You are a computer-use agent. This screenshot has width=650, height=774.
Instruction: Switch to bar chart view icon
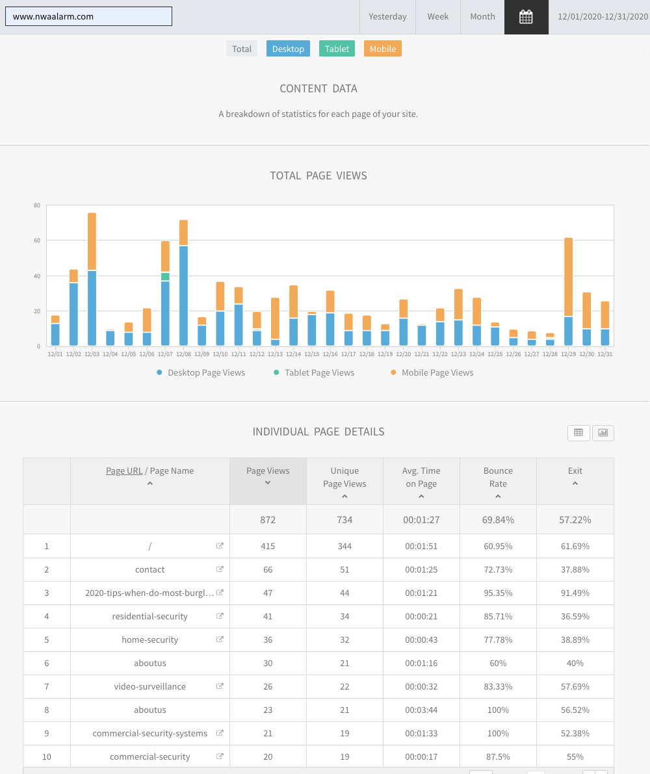[603, 433]
